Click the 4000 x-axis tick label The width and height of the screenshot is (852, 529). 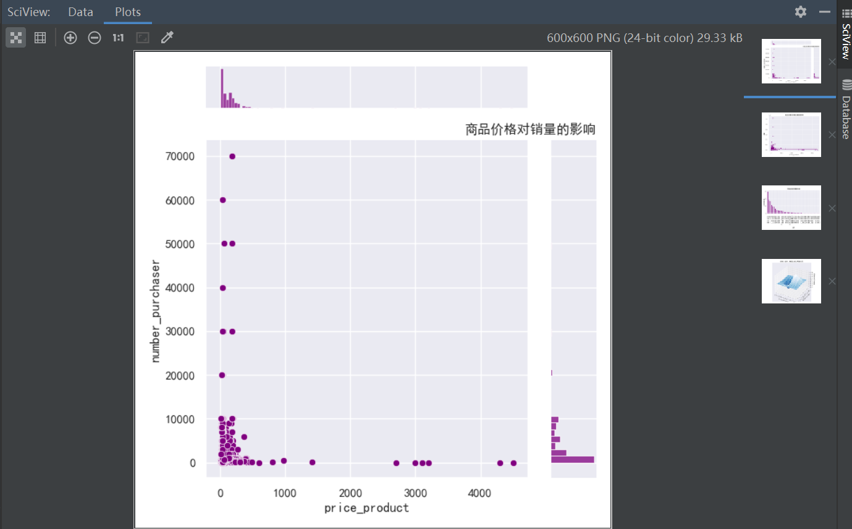point(480,493)
